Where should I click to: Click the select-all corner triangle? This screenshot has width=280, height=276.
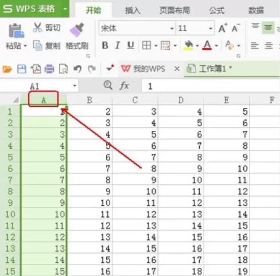[x=16, y=100]
